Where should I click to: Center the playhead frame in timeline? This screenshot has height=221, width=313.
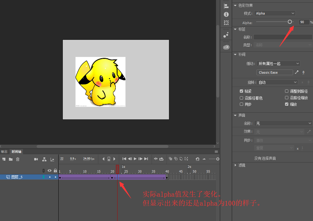coord(156,159)
